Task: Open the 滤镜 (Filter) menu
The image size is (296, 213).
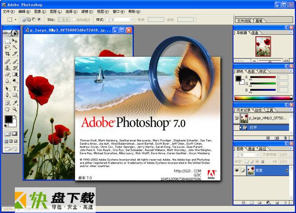Action: [x=87, y=11]
